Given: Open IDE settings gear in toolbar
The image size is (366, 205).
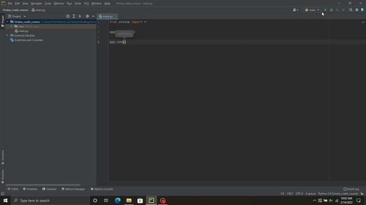Looking at the screenshot, I should (357, 10).
